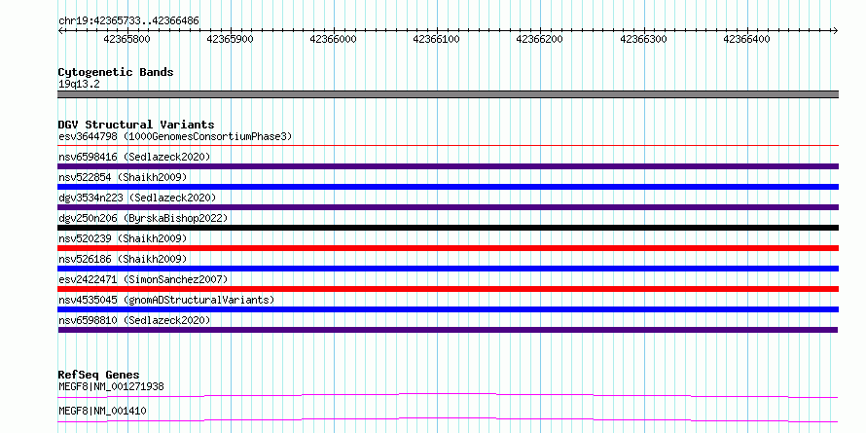Click the magenta MEGF8|NM_001271938 transcript line

(449, 395)
